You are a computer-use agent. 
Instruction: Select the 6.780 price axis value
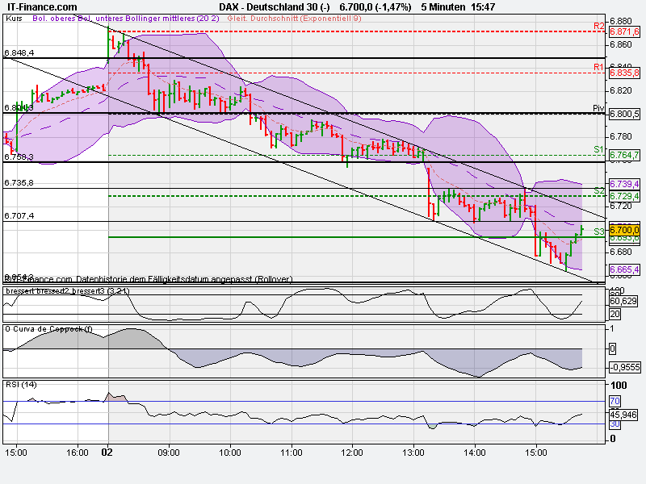pos(620,136)
